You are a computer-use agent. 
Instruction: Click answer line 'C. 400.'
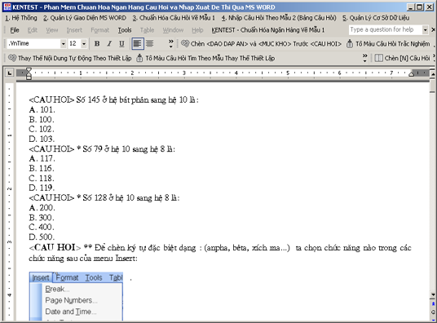coord(42,227)
